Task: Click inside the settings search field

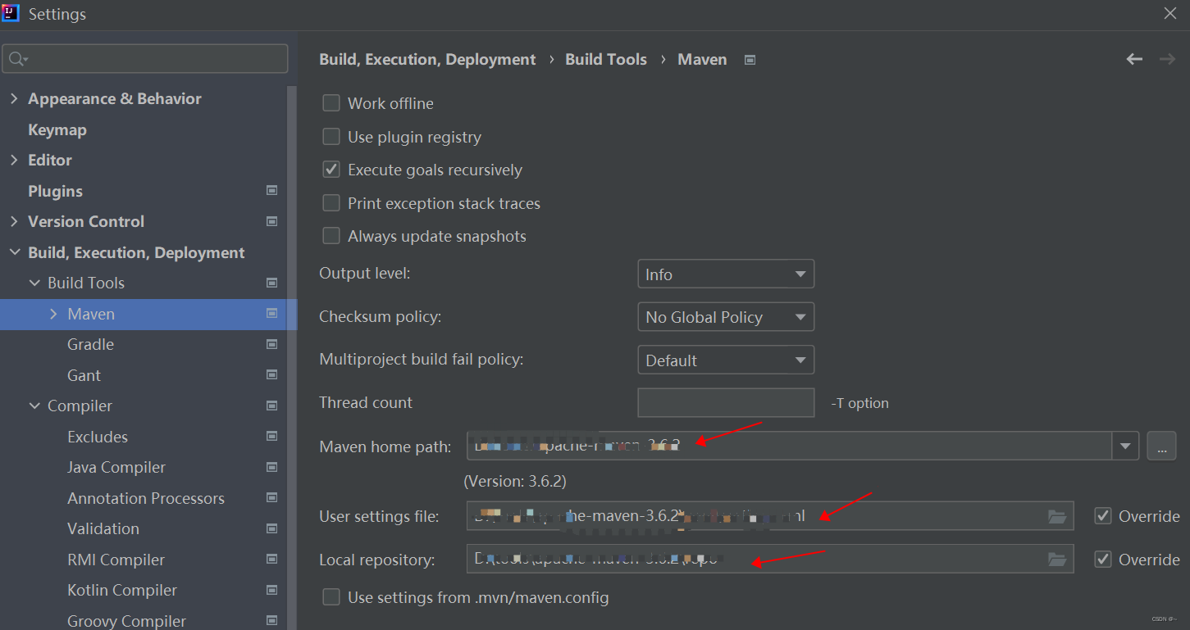Action: click(x=144, y=59)
